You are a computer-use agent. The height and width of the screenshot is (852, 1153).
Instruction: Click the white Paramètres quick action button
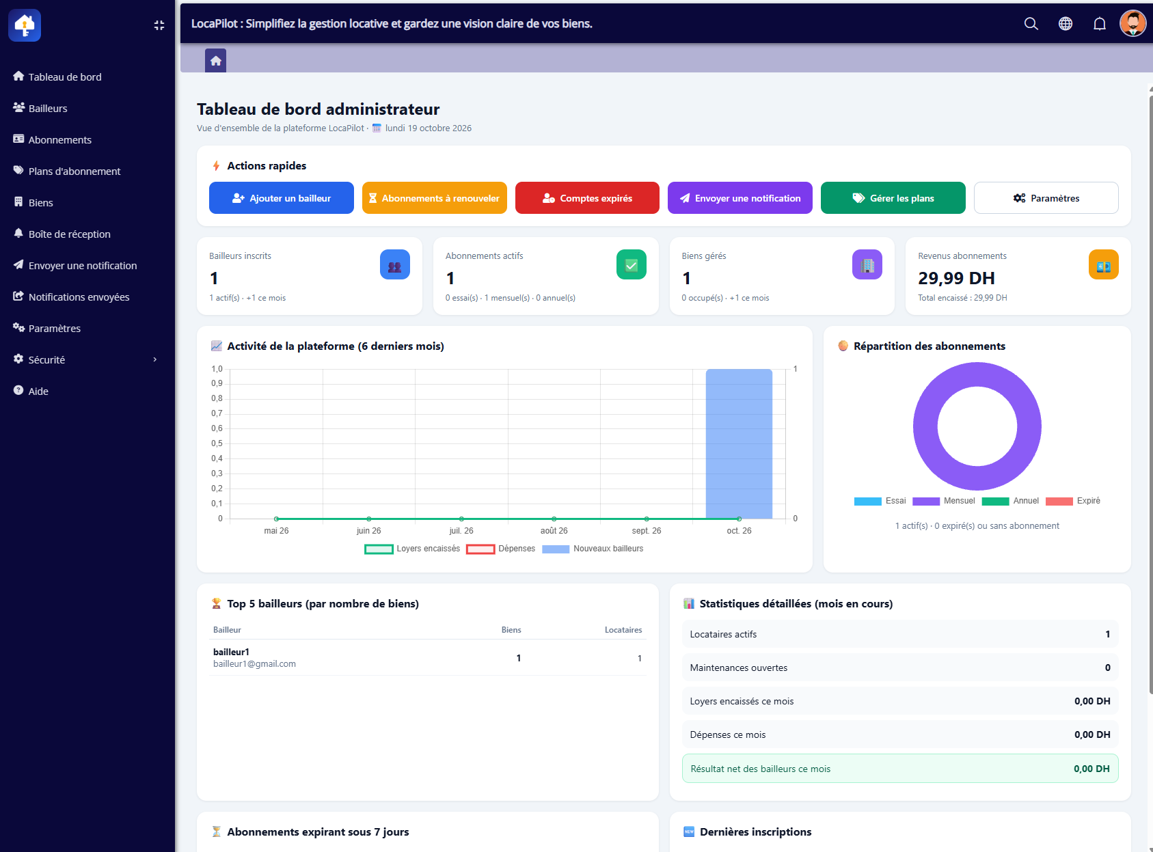click(x=1046, y=198)
